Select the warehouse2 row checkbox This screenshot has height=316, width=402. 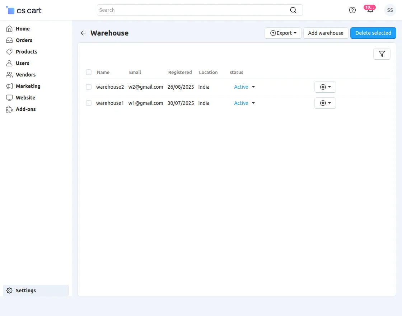click(x=89, y=87)
